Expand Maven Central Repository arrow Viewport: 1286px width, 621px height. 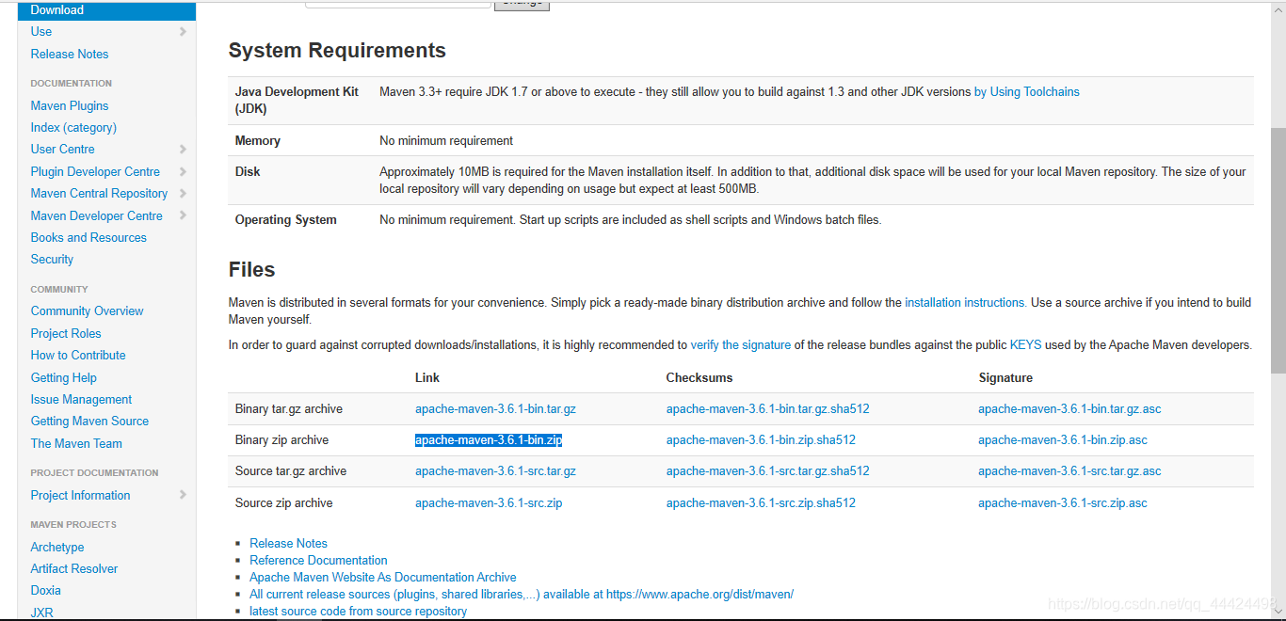[x=183, y=194]
